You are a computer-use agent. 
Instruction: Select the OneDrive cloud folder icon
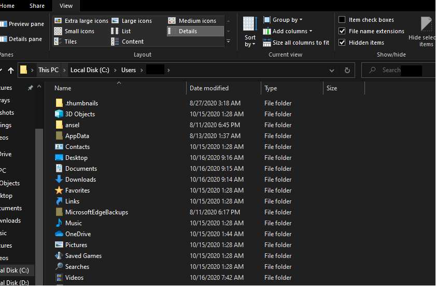[59, 234]
